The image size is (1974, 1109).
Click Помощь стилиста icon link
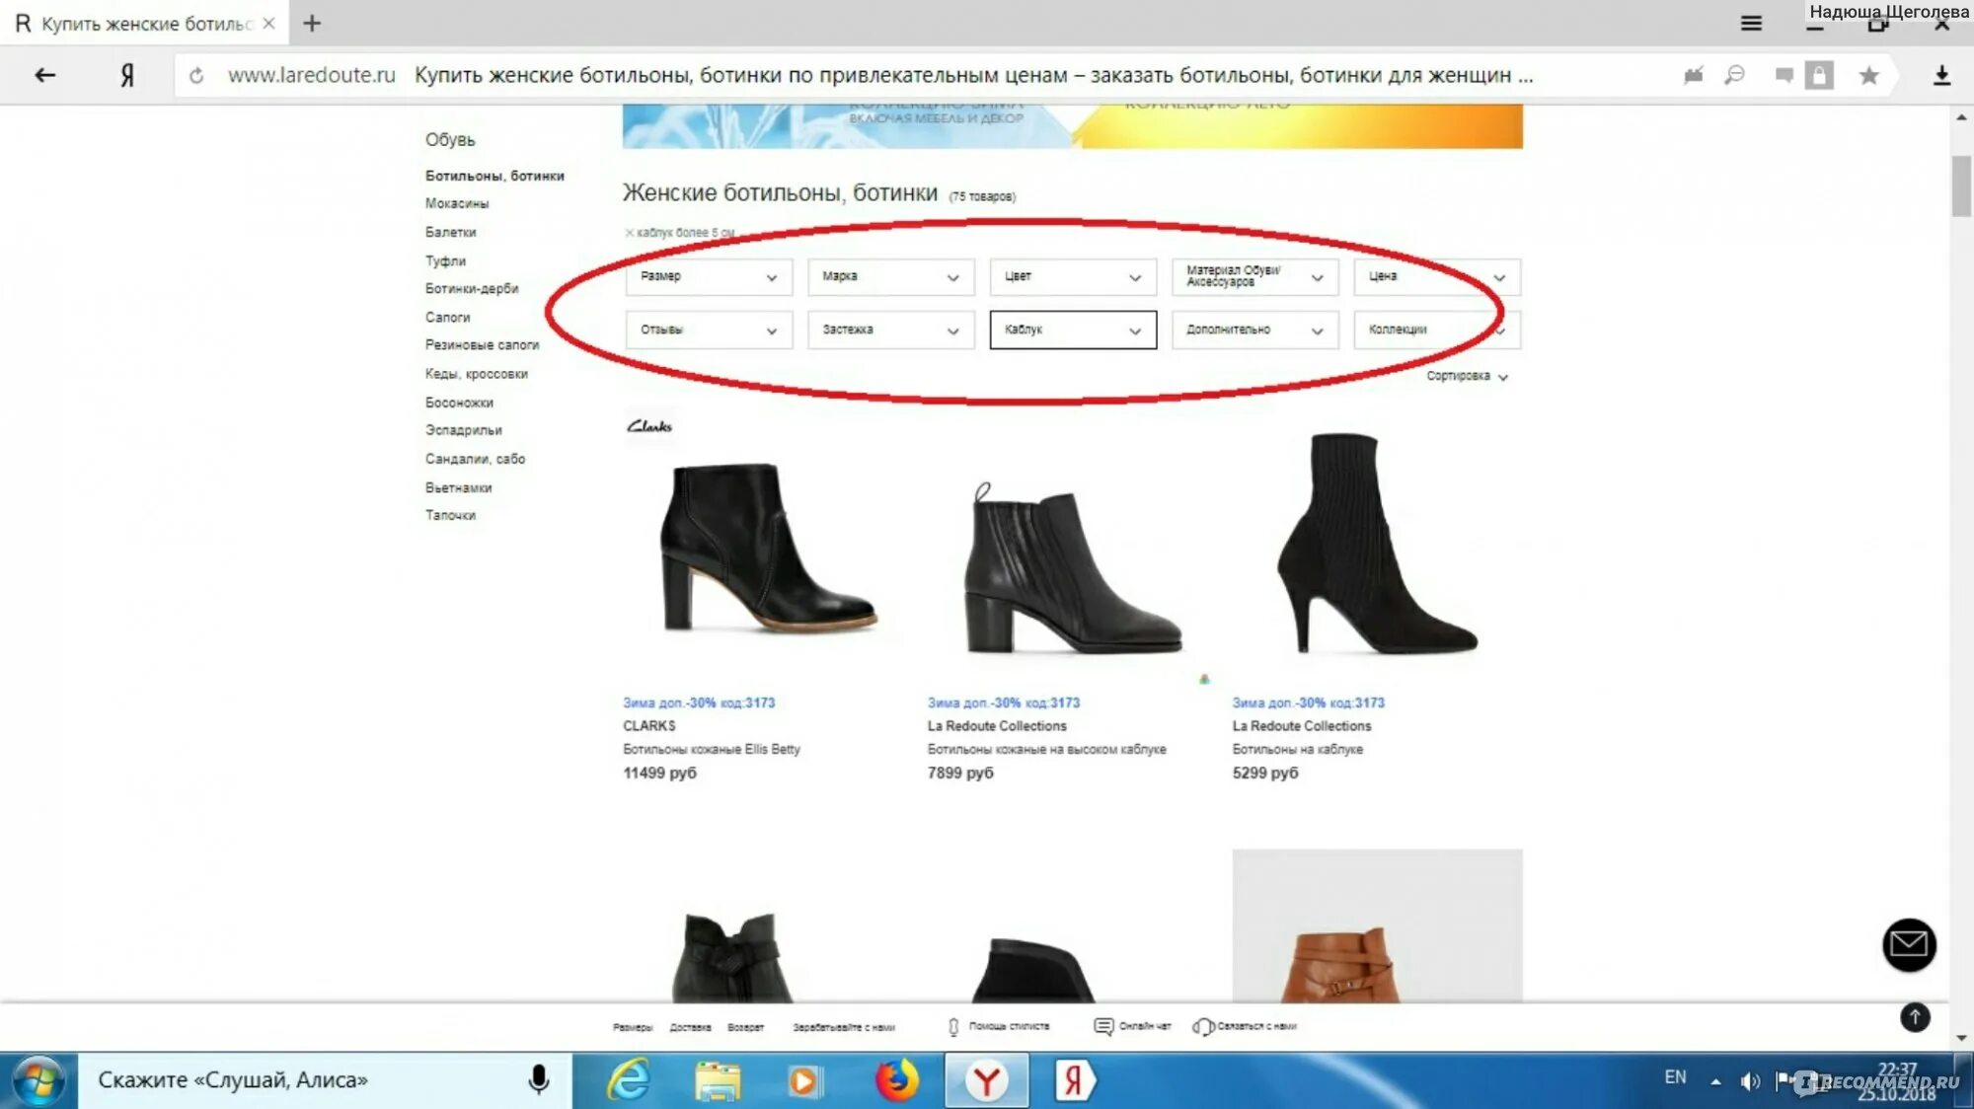[x=999, y=1027]
